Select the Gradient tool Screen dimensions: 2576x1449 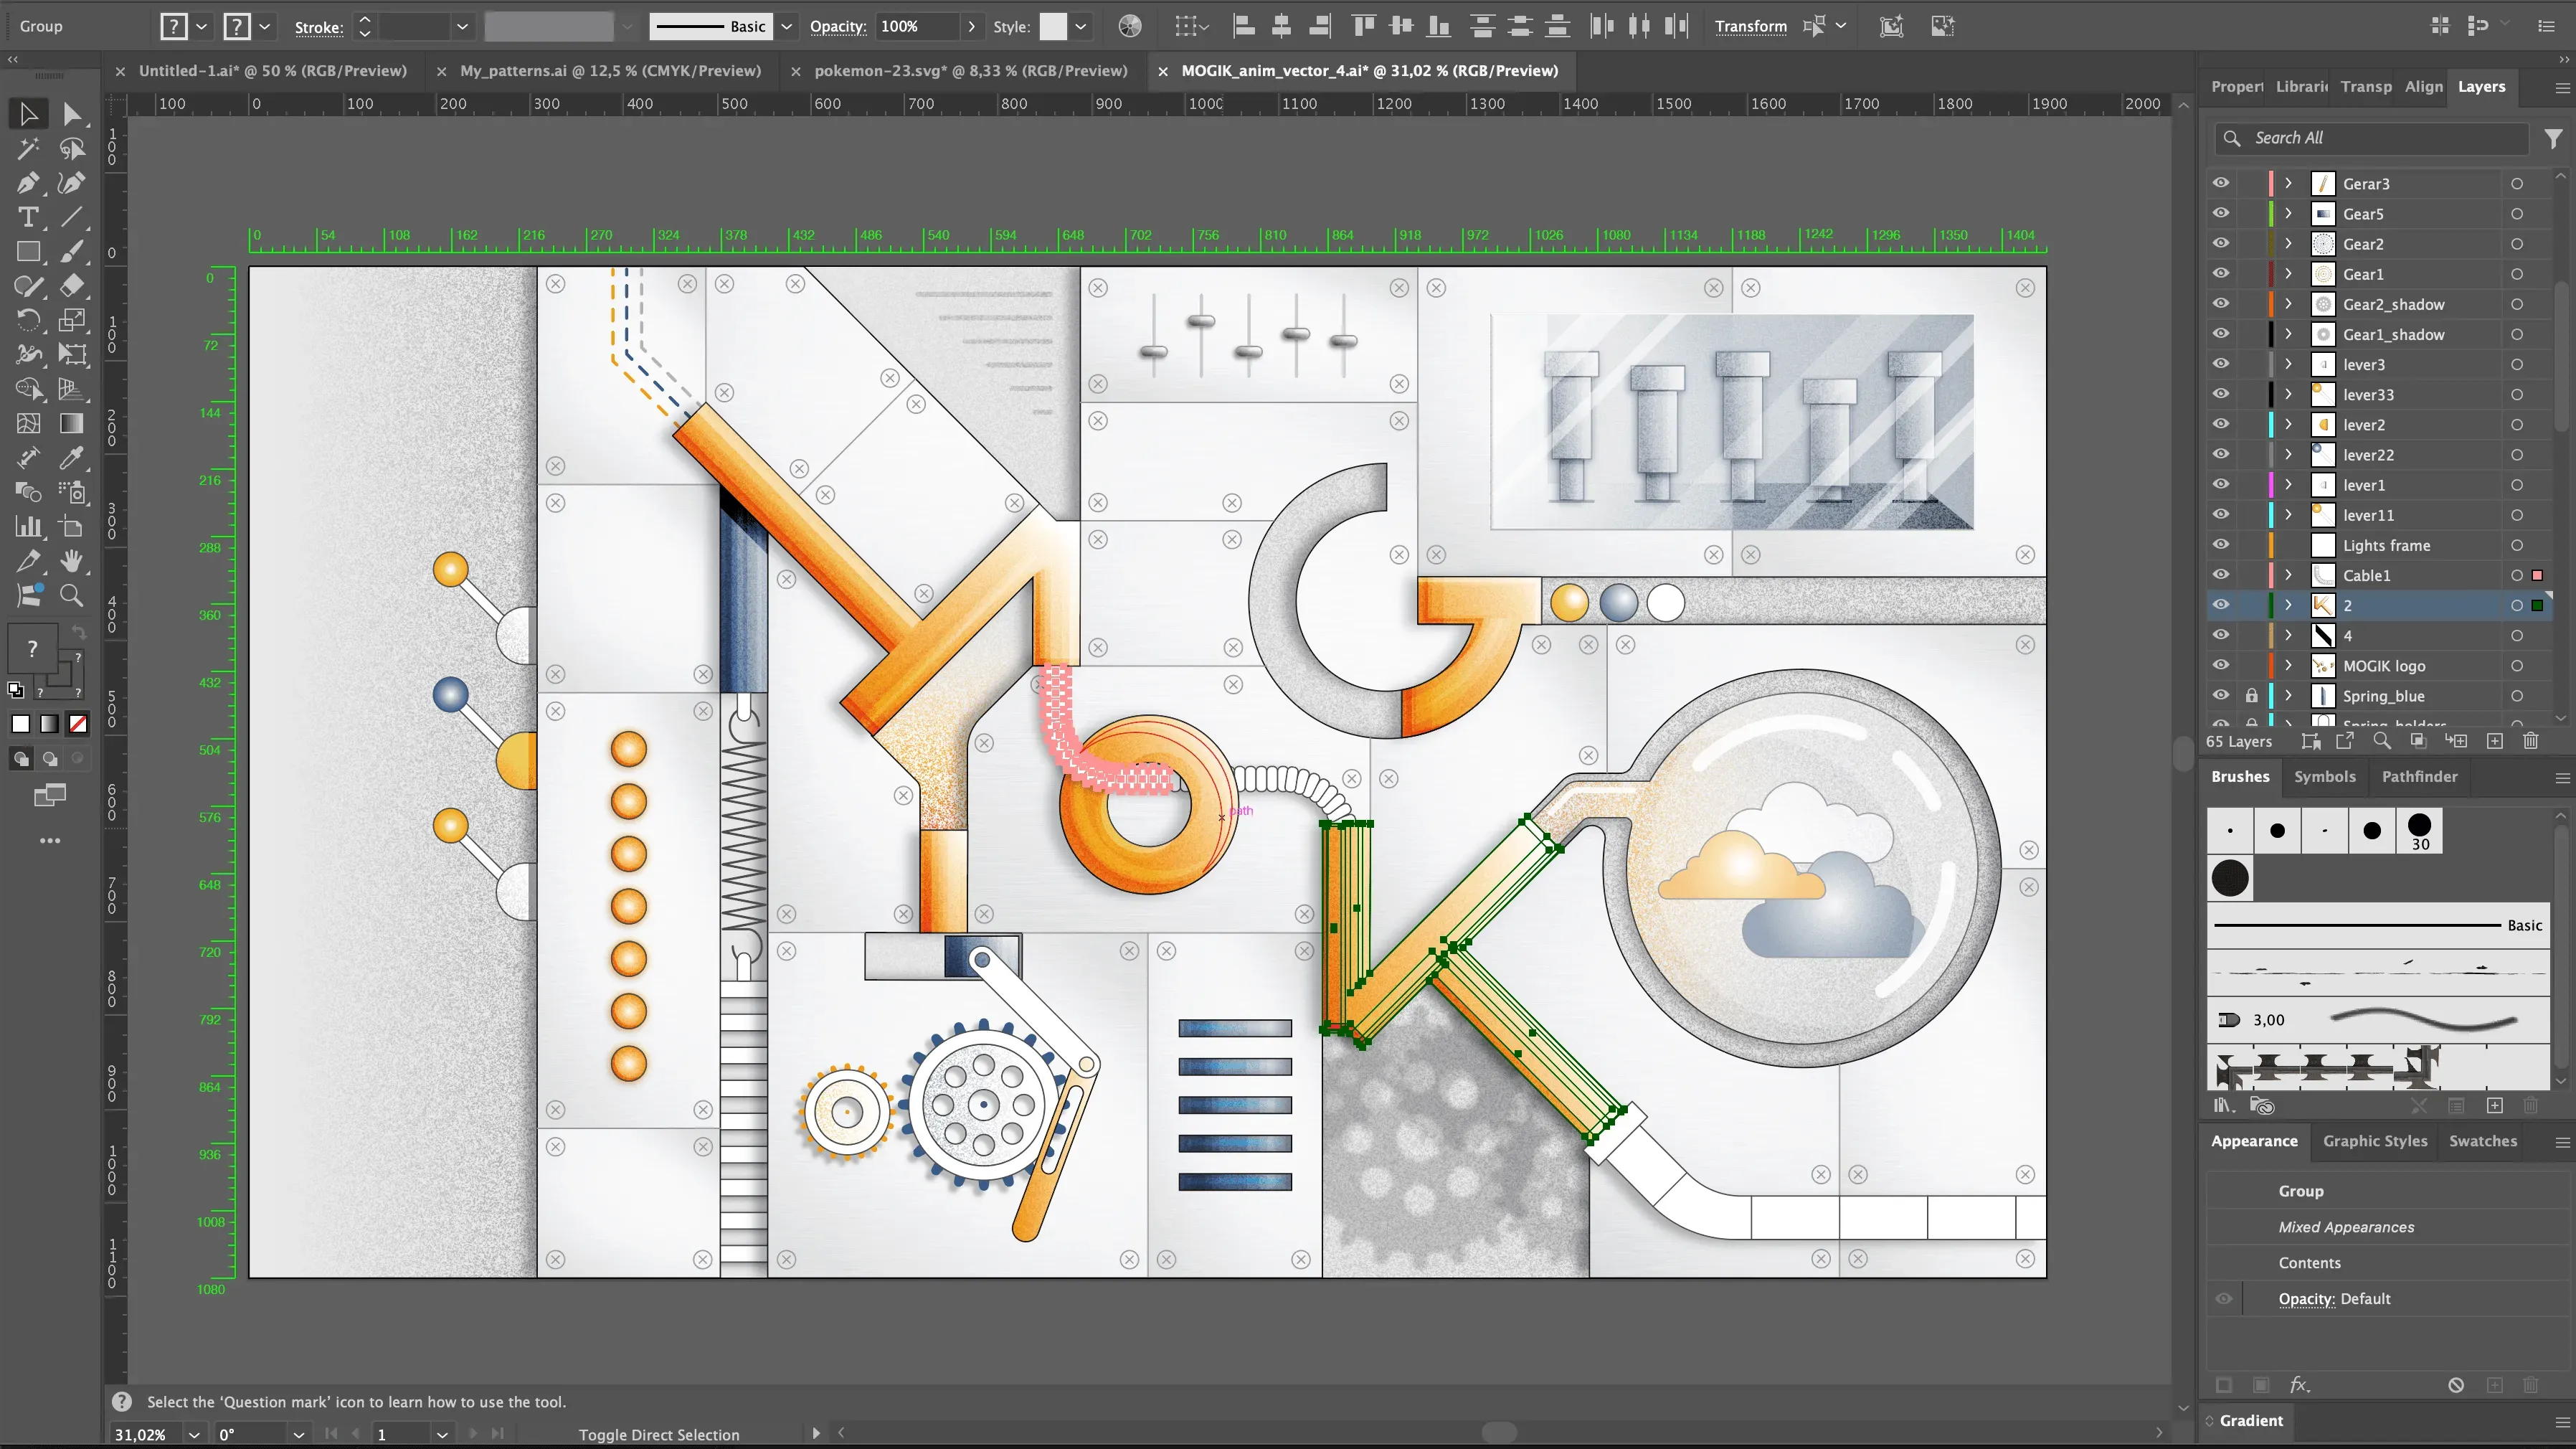(x=72, y=423)
